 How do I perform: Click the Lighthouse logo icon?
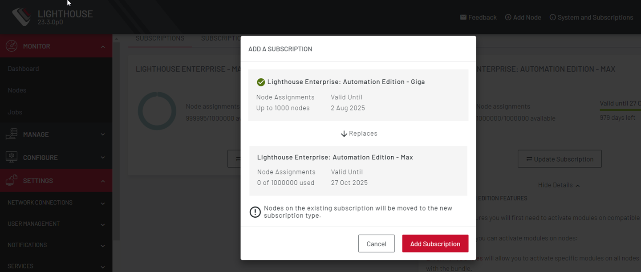[21, 17]
